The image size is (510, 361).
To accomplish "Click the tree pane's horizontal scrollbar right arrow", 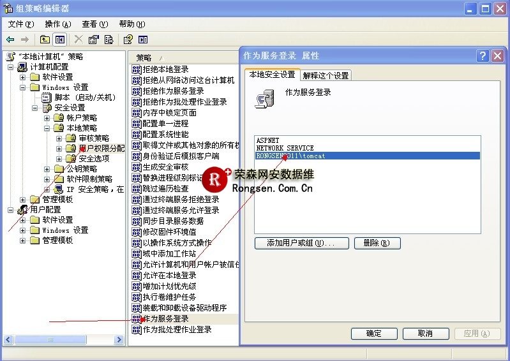I will click(x=119, y=341).
